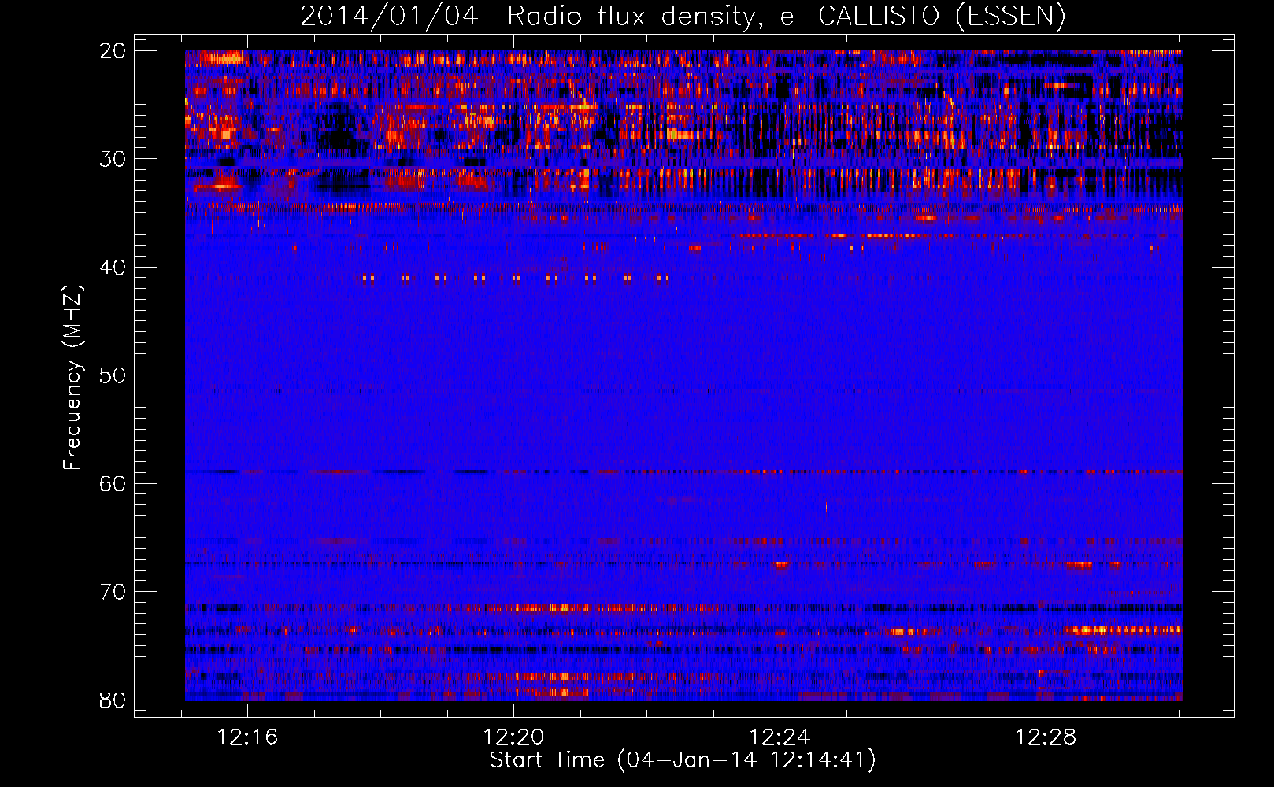Click the 70 frequency tick label
Image resolution: width=1274 pixels, height=787 pixels.
[x=113, y=592]
